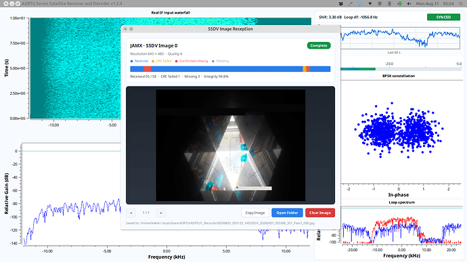Image resolution: width=467 pixels, height=262 pixels.
Task: Click the volume speaker icon in the top bar
Action: pos(409,3)
